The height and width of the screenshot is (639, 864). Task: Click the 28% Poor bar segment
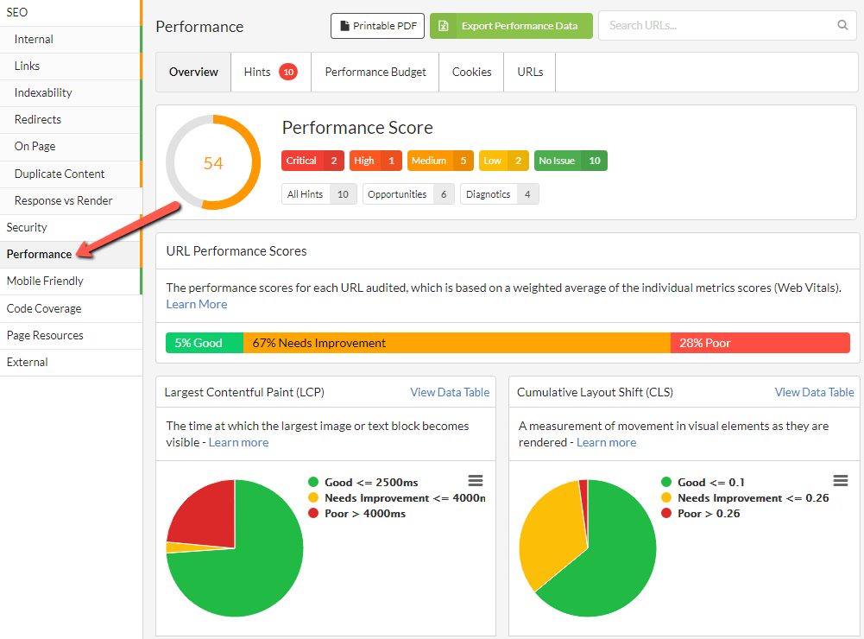click(760, 343)
